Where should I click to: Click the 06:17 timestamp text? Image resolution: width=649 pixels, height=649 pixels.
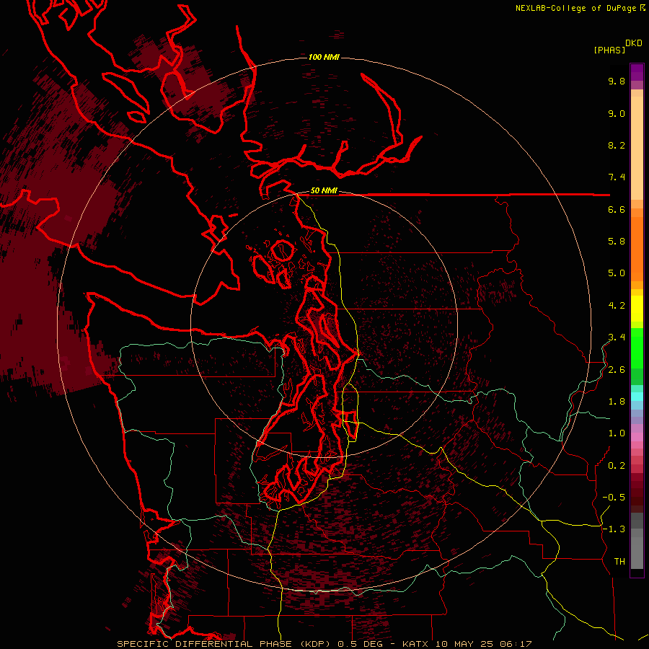pyautogui.click(x=516, y=644)
